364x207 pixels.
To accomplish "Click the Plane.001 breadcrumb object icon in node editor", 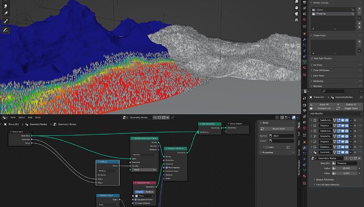I will [5, 124].
